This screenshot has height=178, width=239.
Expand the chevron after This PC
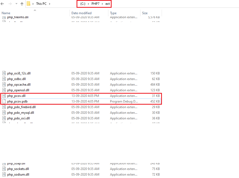click(x=50, y=4)
